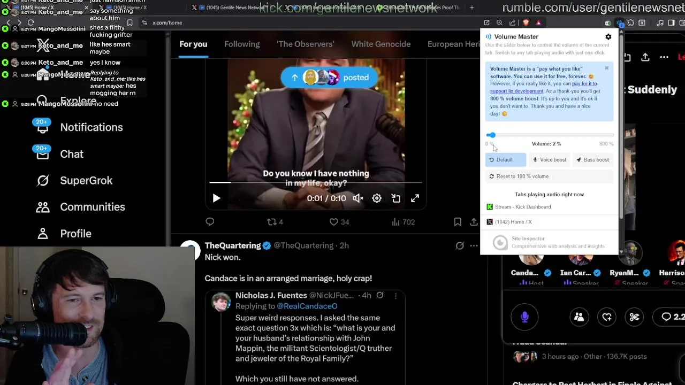Viewport: 685px width, 385px height.
Task: Click the Volume Master extension icon
Action: [619, 22]
